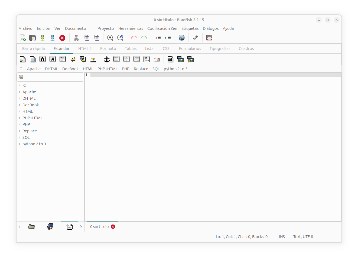The height and width of the screenshot is (260, 358).
Task: Save the document with green arrow icon
Action: (43, 38)
